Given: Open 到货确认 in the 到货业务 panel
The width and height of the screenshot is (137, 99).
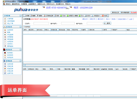Looking at the screenshot, I should click(x=10, y=53).
